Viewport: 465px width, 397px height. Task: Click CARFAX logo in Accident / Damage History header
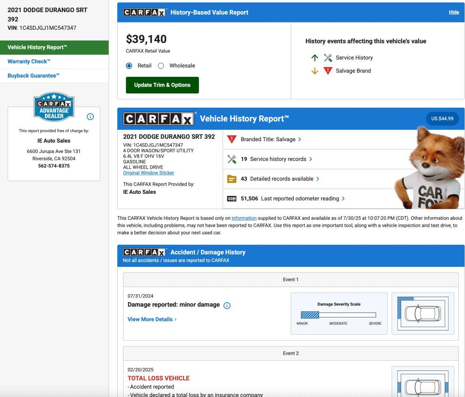pyautogui.click(x=145, y=252)
